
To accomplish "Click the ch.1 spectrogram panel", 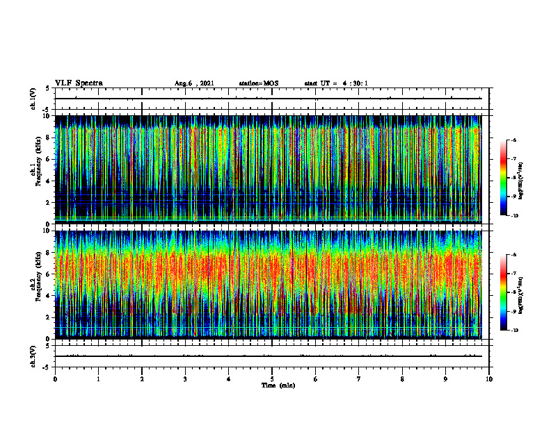I will [x=268, y=169].
